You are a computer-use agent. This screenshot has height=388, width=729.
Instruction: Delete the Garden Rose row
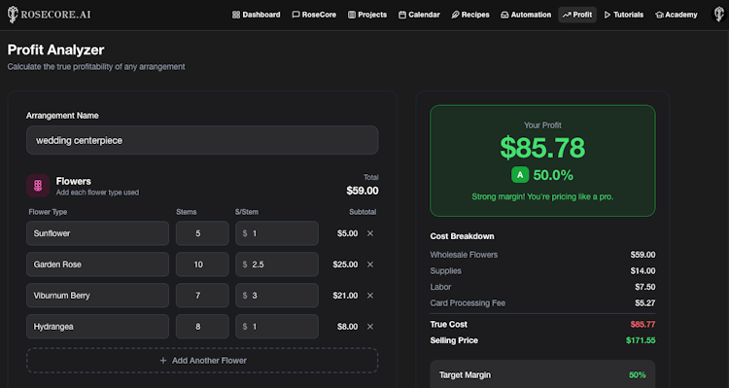click(370, 265)
